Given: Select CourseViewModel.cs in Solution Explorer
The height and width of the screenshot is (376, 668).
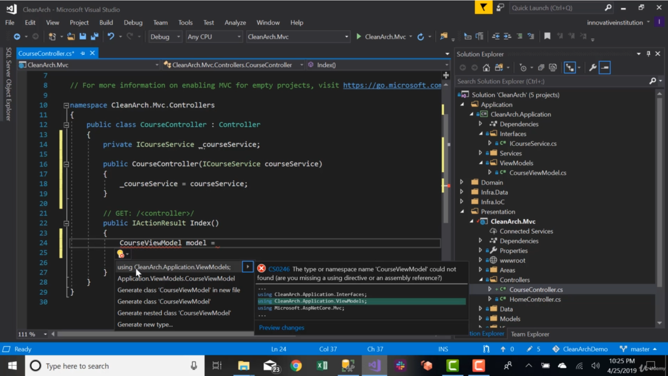Looking at the screenshot, I should click(x=538, y=173).
